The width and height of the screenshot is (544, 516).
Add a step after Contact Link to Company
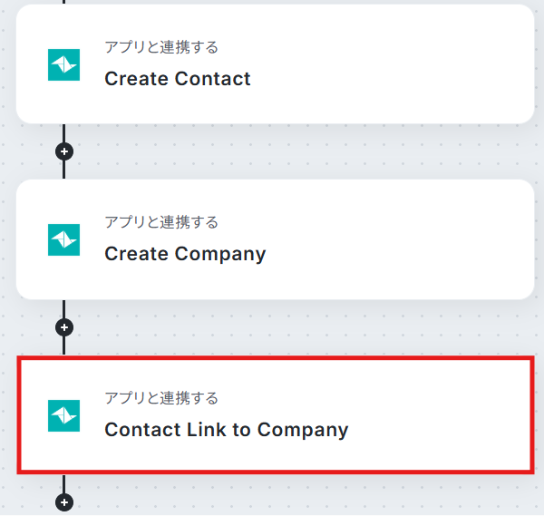pyautogui.click(x=63, y=501)
